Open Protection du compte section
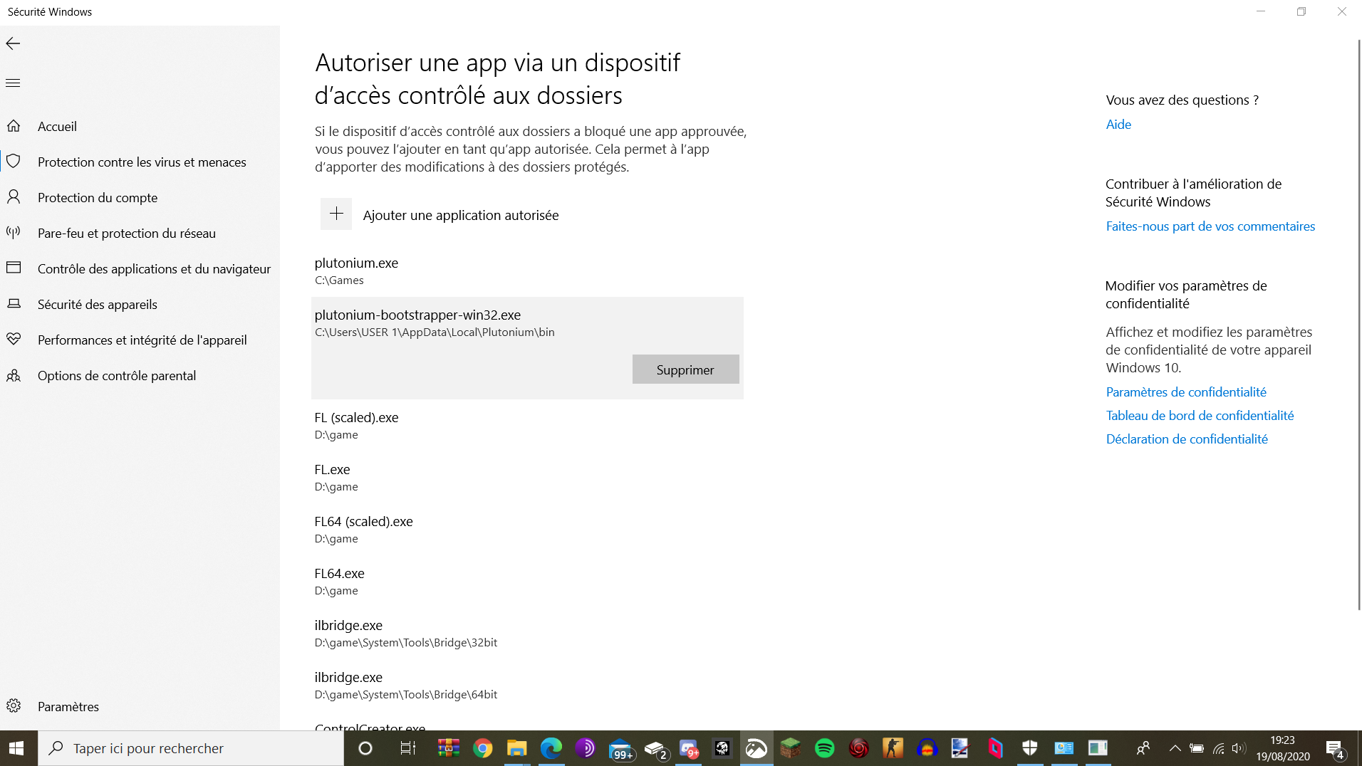The image size is (1362, 766). click(140, 197)
